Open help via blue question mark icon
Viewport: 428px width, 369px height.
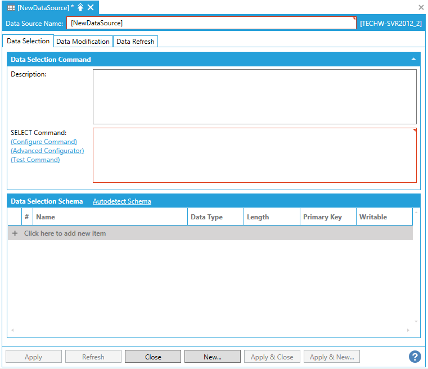(x=415, y=357)
